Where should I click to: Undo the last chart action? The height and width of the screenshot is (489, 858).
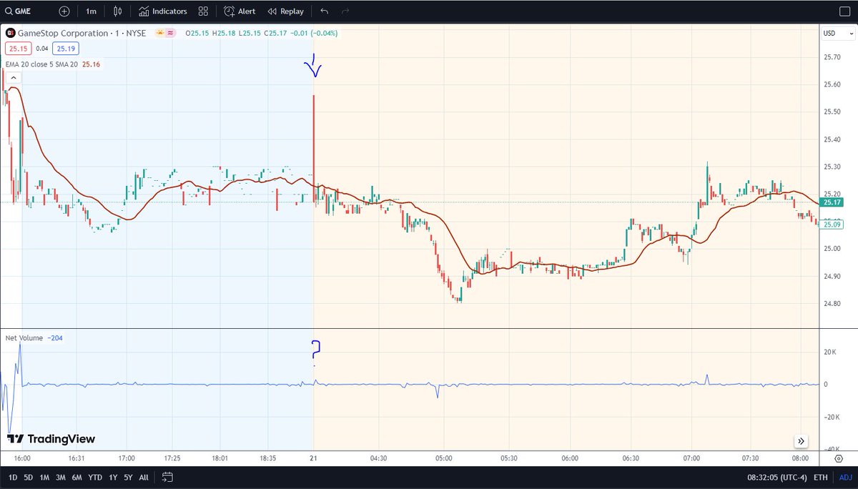click(x=325, y=11)
